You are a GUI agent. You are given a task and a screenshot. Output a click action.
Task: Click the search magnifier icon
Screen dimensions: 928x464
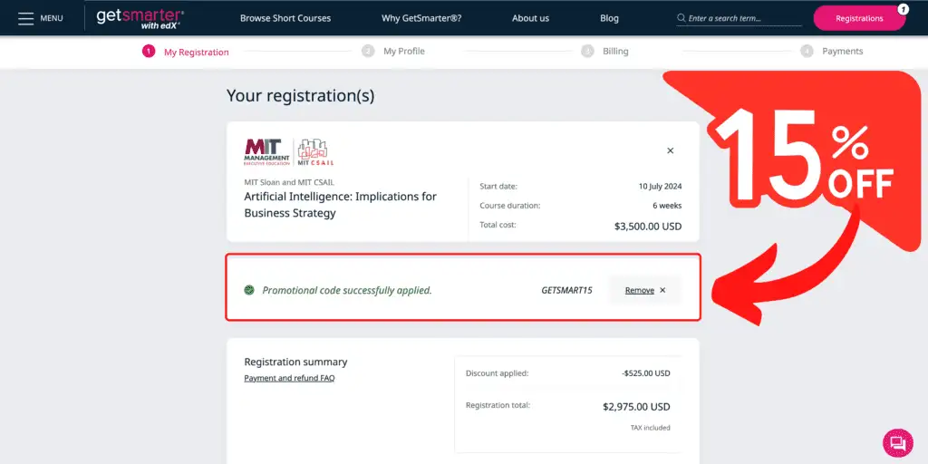[x=681, y=18]
